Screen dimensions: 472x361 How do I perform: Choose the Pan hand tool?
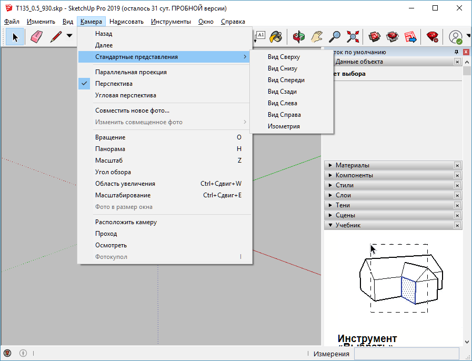point(317,36)
